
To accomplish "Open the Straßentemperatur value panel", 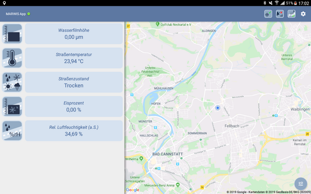I will click(x=74, y=58).
